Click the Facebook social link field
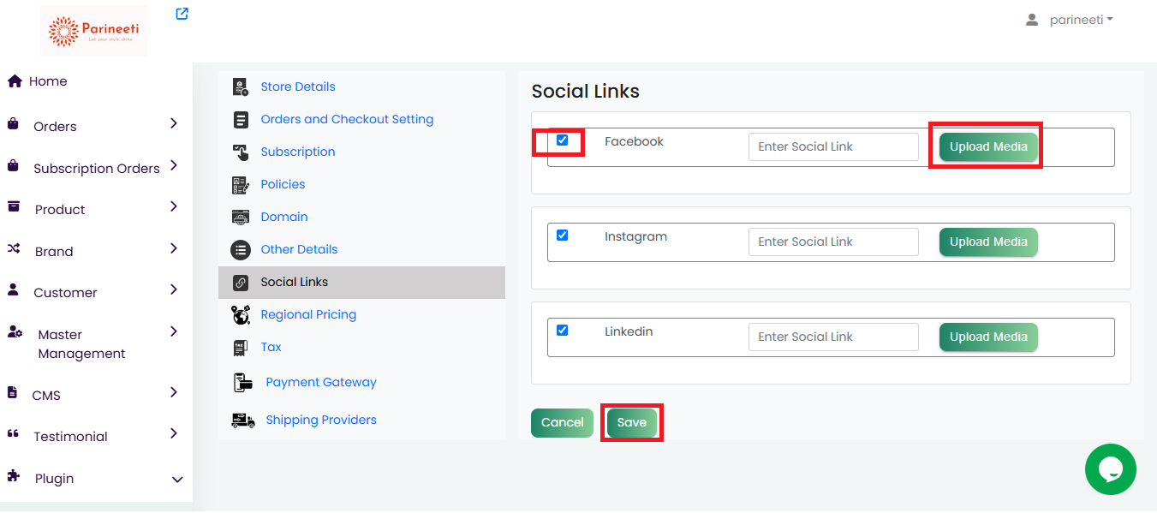This screenshot has width=1157, height=513. (833, 146)
